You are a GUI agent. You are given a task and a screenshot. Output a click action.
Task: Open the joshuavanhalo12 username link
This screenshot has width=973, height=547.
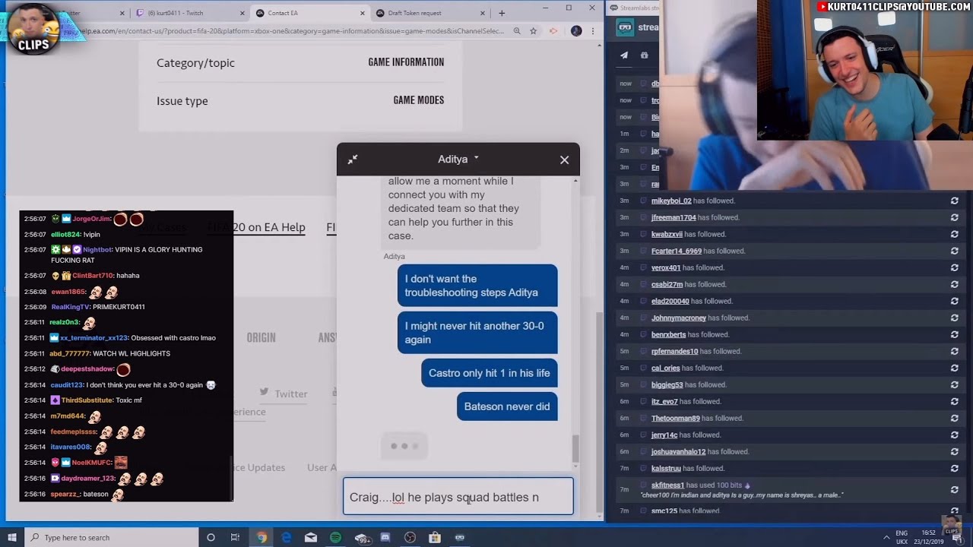678,451
